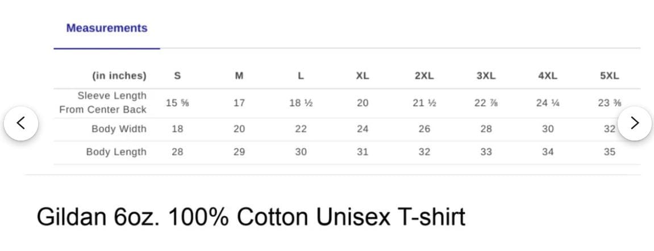The image size is (654, 251).
Task: Select the Body Width row label
Action: (x=119, y=129)
